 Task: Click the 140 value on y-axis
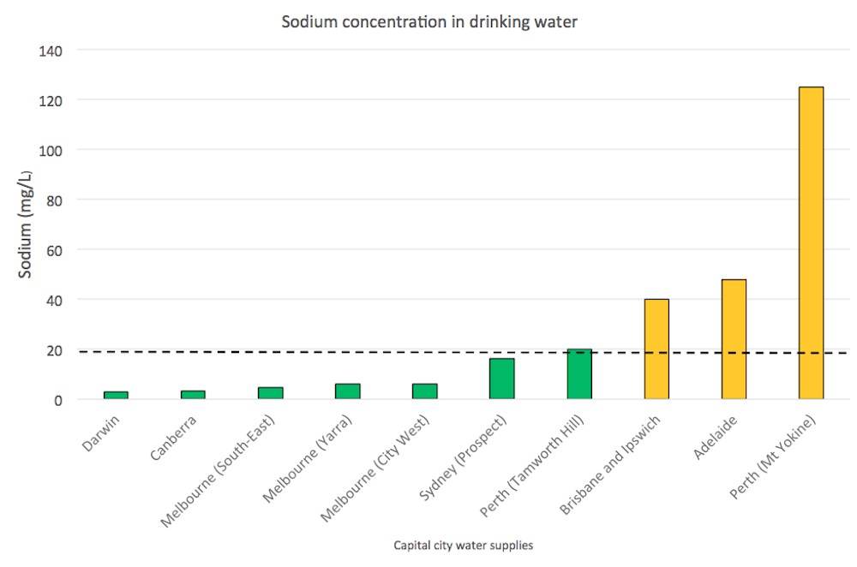point(51,51)
